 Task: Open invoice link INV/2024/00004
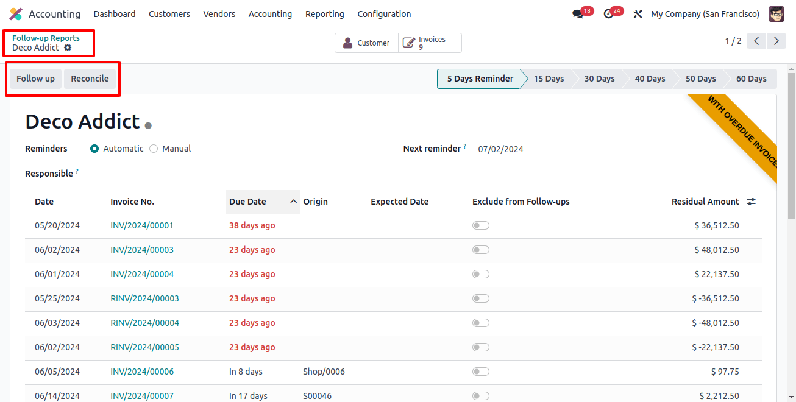pyautogui.click(x=142, y=274)
